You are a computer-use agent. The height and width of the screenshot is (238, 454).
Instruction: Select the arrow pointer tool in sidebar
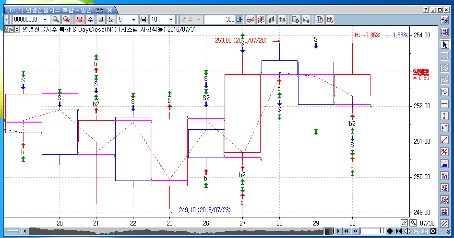coord(444,45)
